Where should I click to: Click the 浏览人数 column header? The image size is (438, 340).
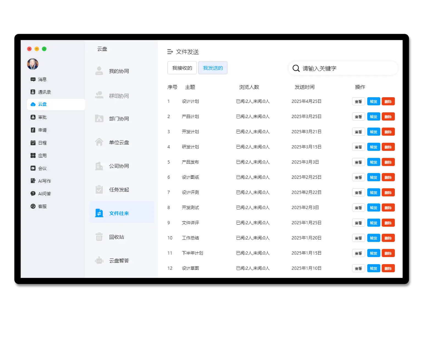click(x=249, y=87)
